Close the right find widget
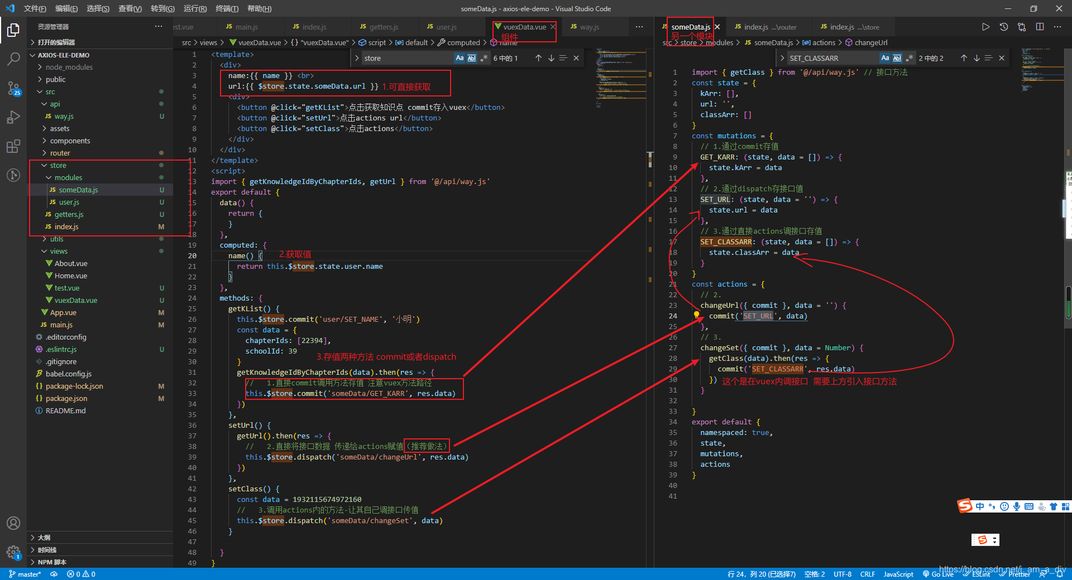This screenshot has width=1072, height=580. 1002,58
